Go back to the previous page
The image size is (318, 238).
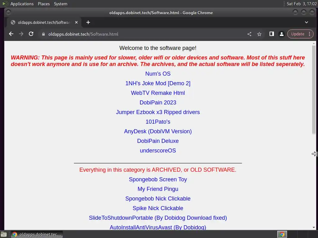(11, 34)
